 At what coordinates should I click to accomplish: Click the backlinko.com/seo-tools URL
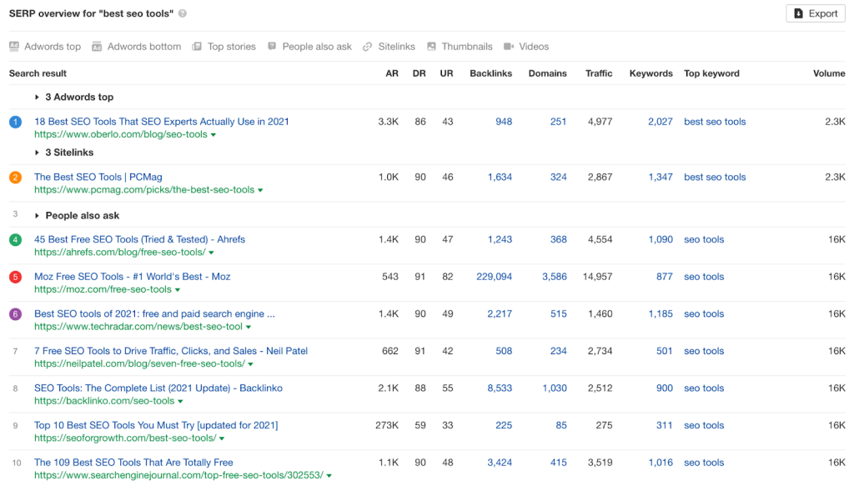click(x=104, y=401)
